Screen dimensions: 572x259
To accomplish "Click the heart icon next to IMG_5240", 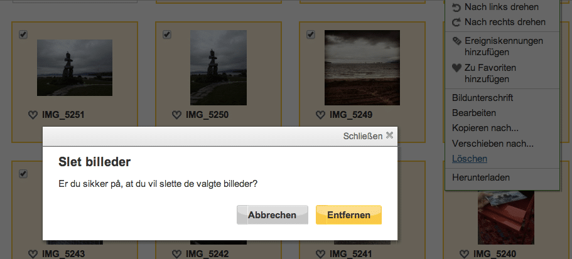I will [464, 253].
